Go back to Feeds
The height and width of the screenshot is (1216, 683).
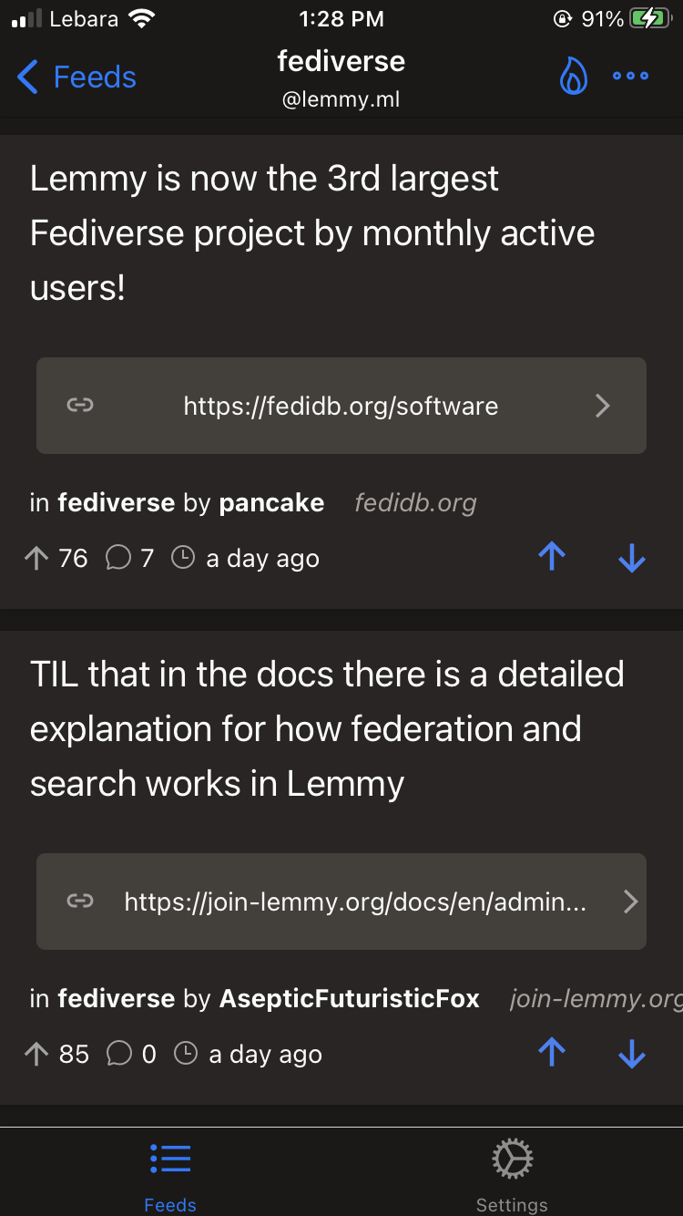click(76, 77)
